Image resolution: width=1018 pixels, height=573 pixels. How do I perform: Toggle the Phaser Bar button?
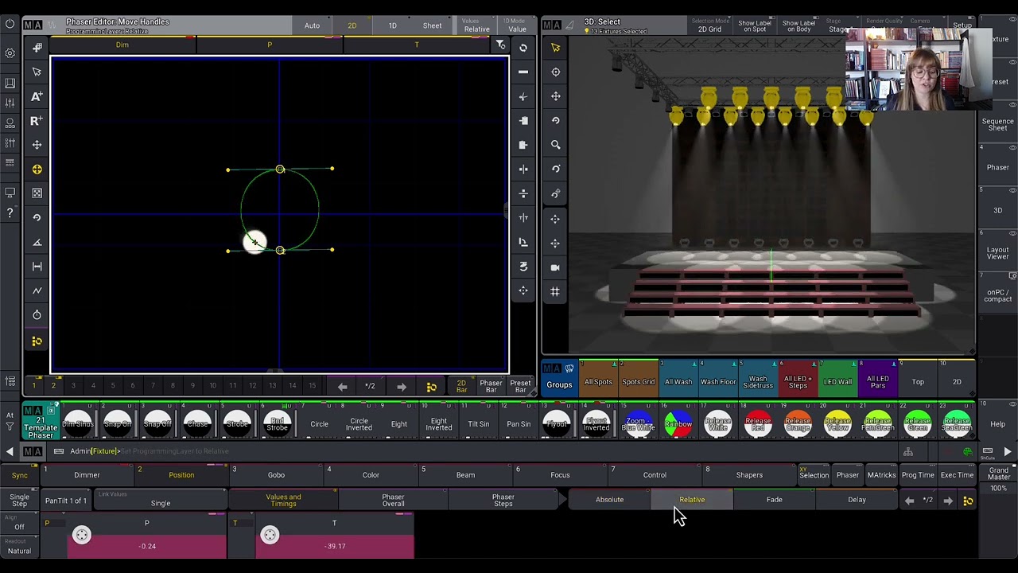click(491, 386)
